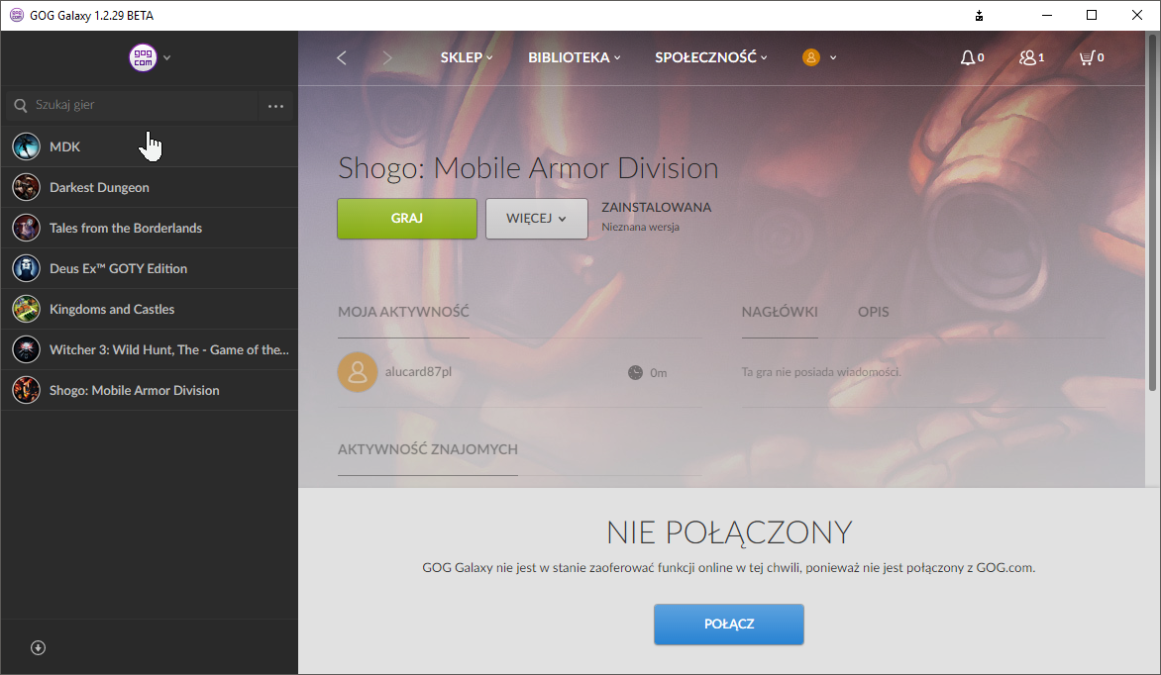Expand the BIBLIOTEKA library dropdown

tap(575, 57)
